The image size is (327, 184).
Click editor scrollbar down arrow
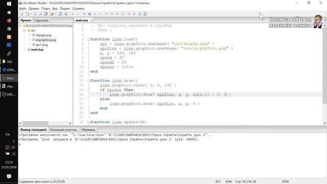(x=324, y=123)
